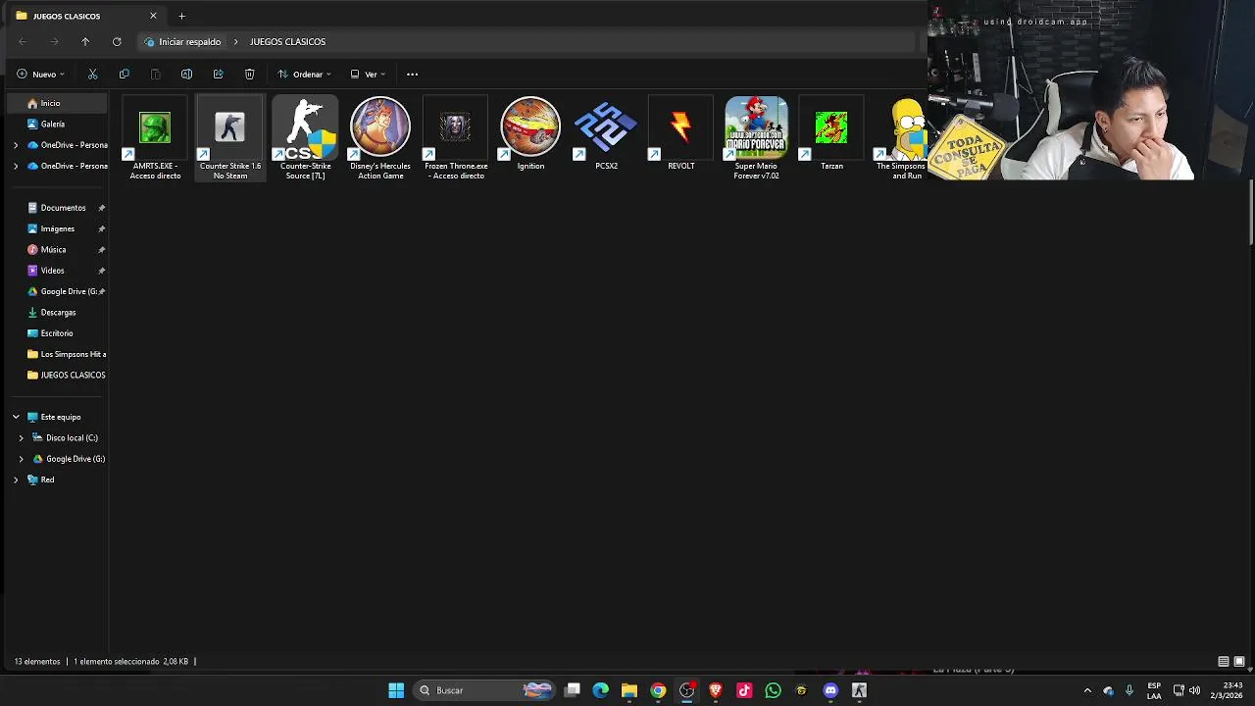
Task: Open Inicio in navigation pane
Action: point(59,103)
